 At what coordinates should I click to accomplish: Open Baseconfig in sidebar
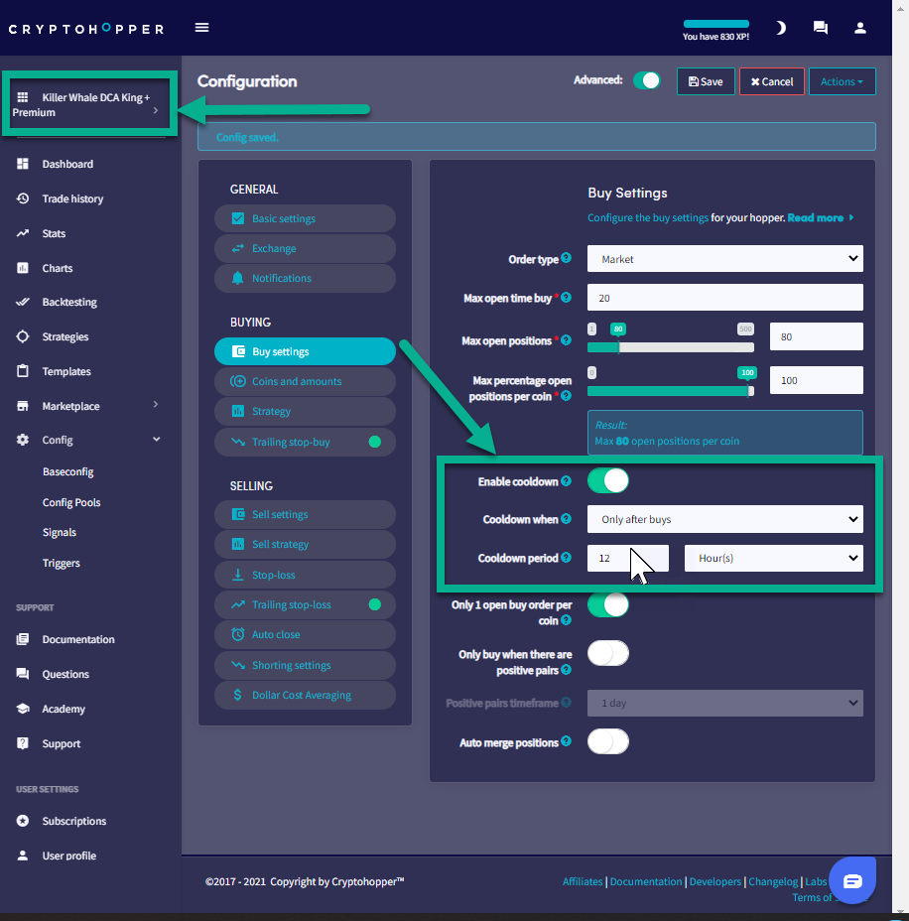(67, 471)
